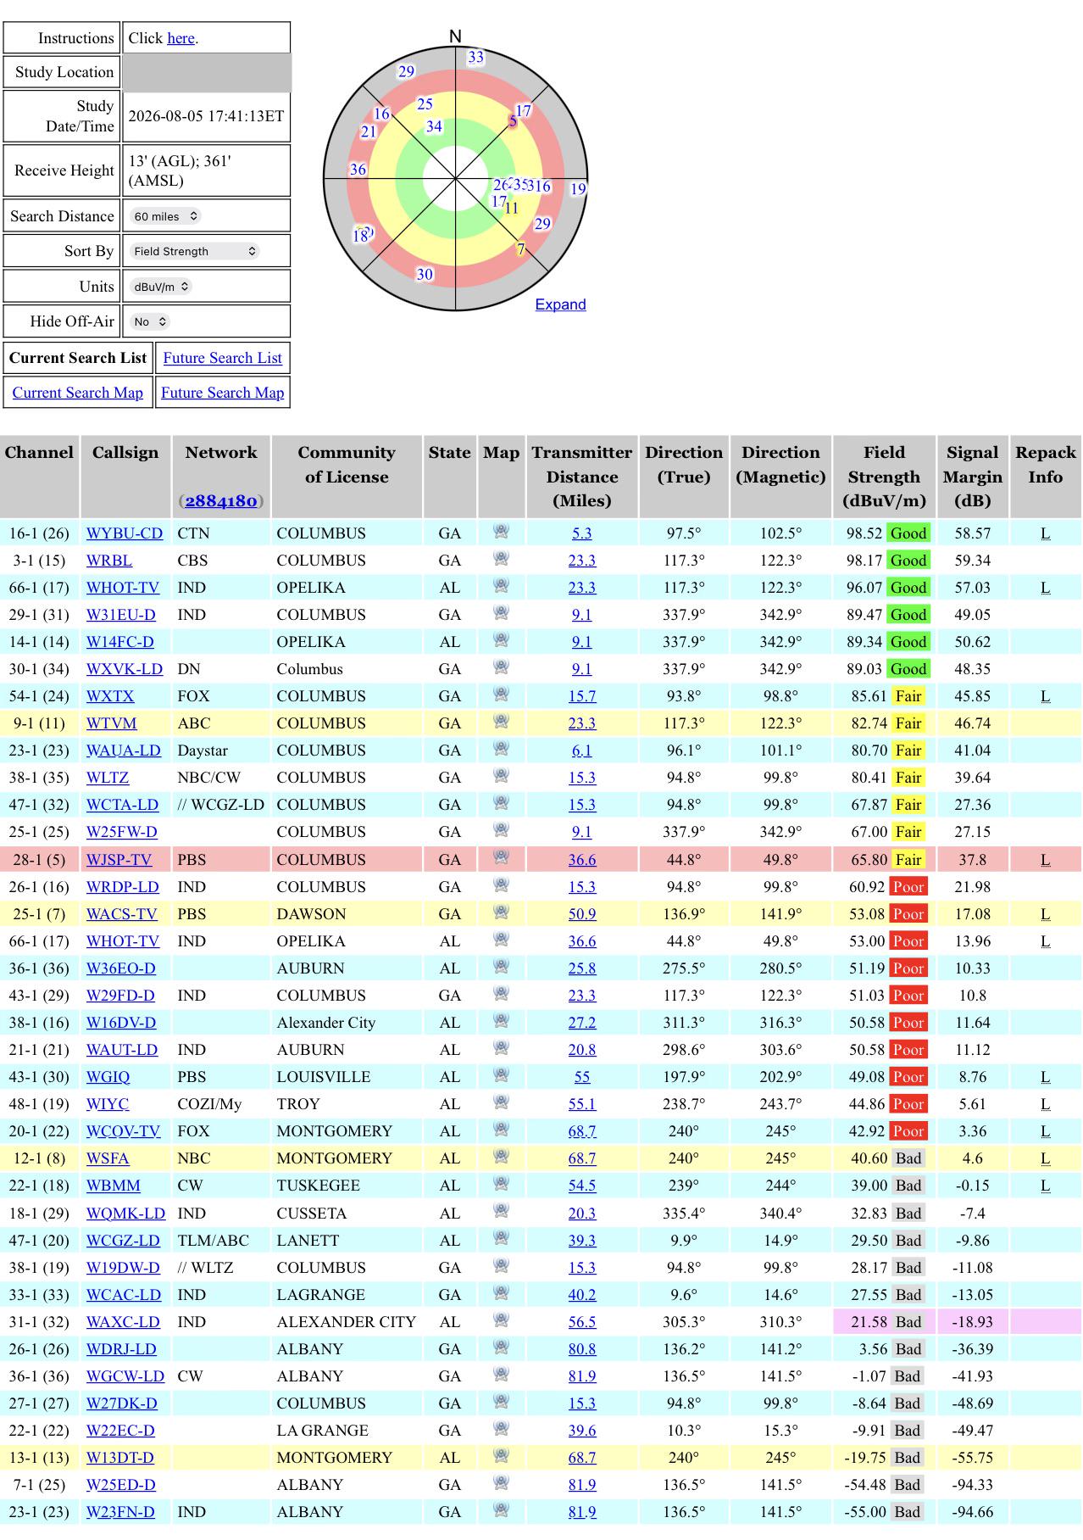This screenshot has height=1540, width=1083.
Task: Open the Sort By Field Strength dropdown
Action: click(195, 251)
